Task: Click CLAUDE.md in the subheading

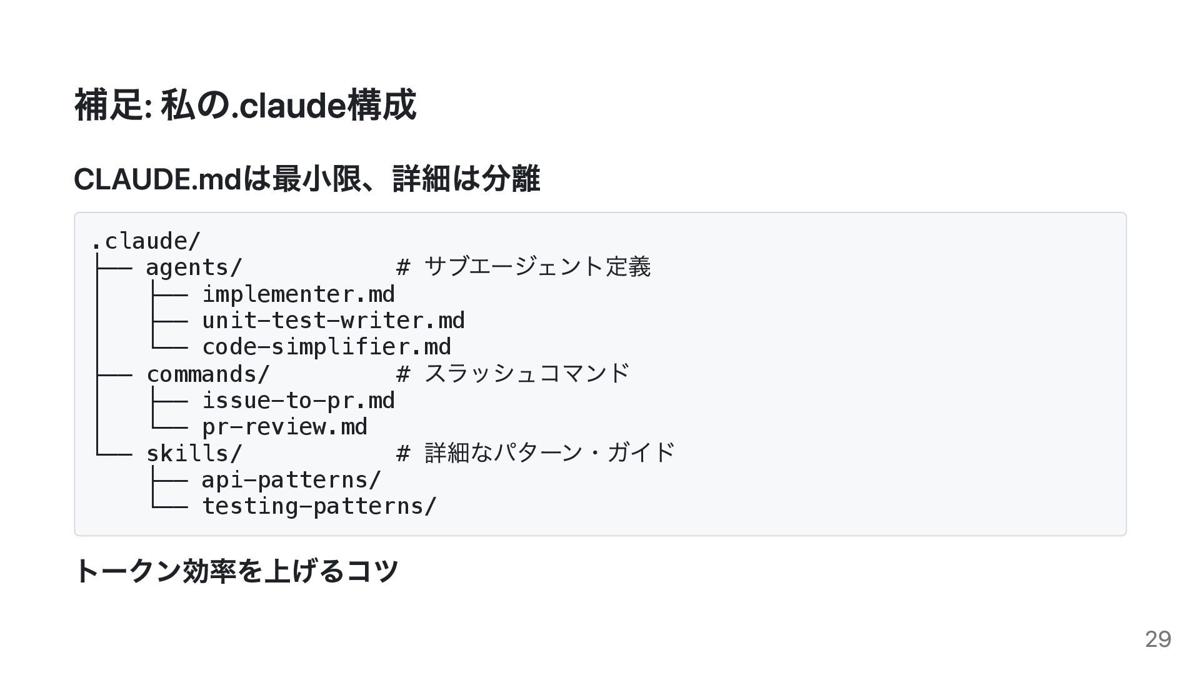Action: coord(157,180)
